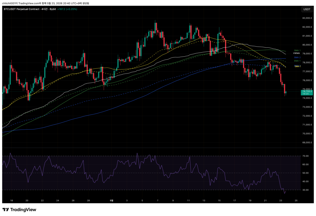Click the RSI 70.00 level label
This screenshot has width=316, height=216.
[305, 156]
